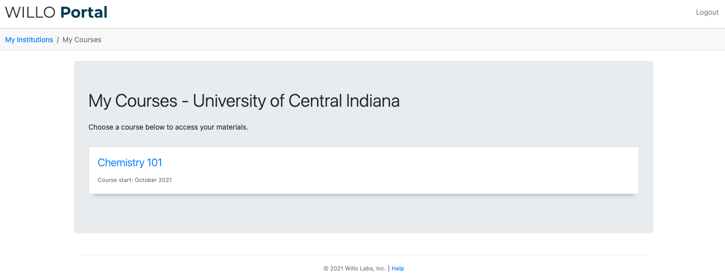Click the word WILLO in the logo
Screen dimensions: 725x276
click(x=30, y=12)
